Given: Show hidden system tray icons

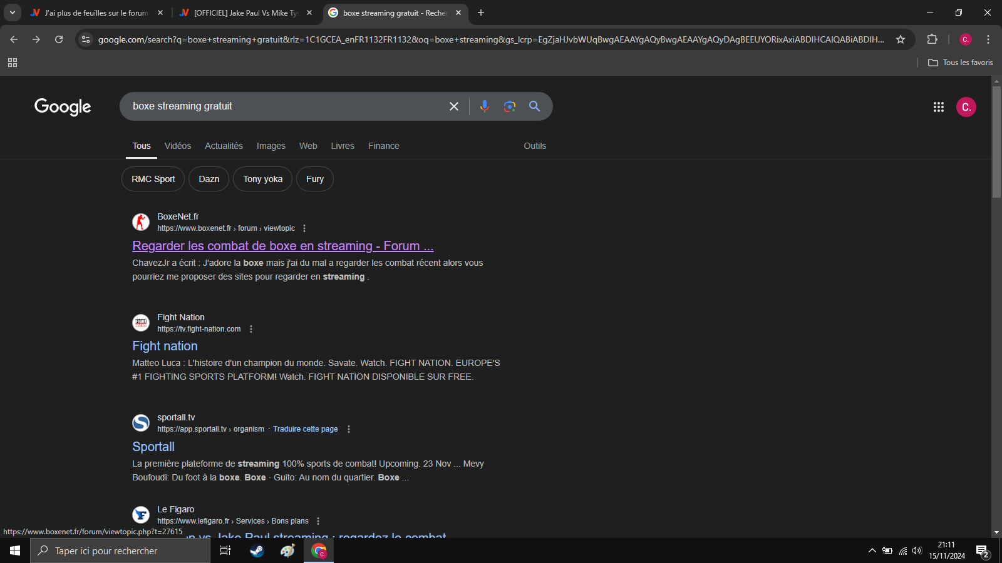Looking at the screenshot, I should (872, 550).
